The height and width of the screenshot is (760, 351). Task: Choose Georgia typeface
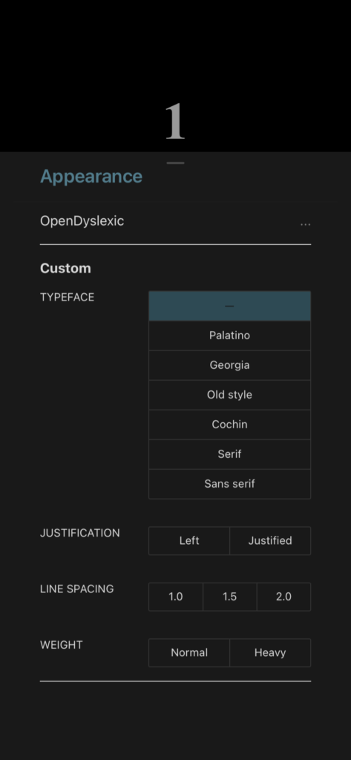pyautogui.click(x=229, y=365)
